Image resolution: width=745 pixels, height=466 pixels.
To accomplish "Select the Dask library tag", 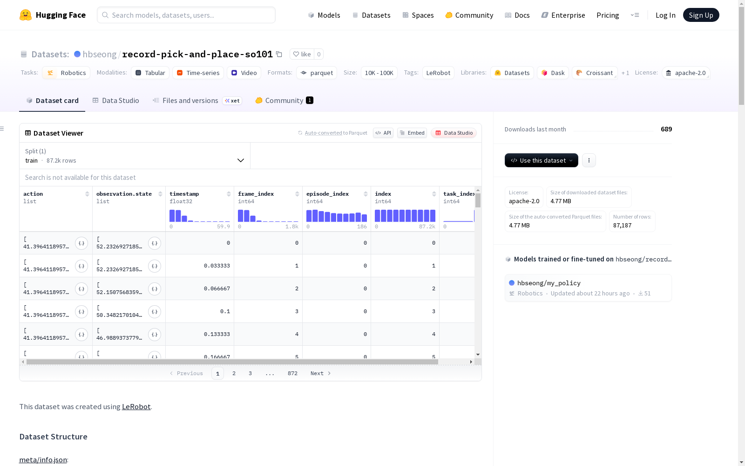I will point(553,73).
